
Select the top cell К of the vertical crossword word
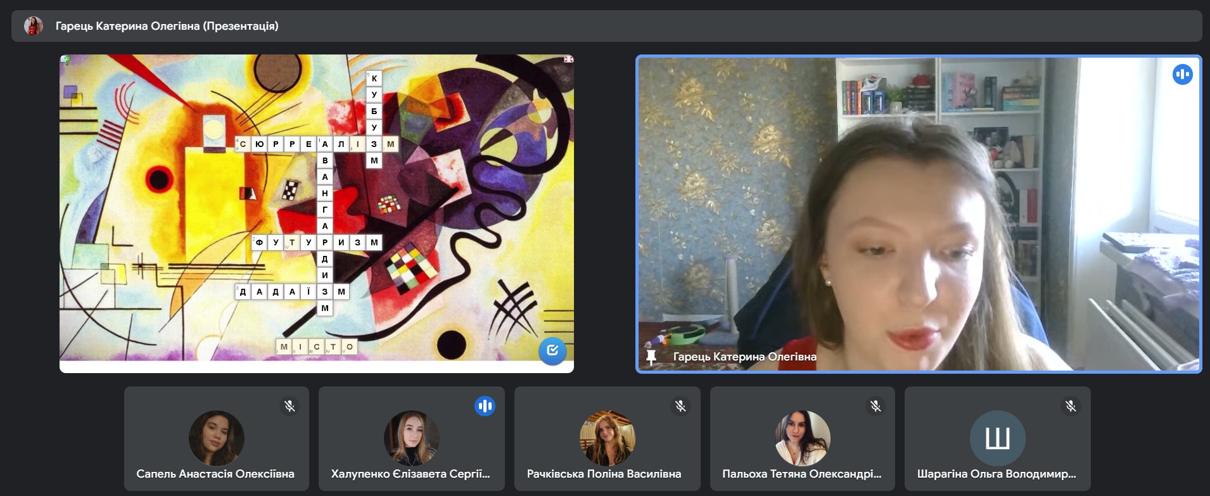coord(374,79)
